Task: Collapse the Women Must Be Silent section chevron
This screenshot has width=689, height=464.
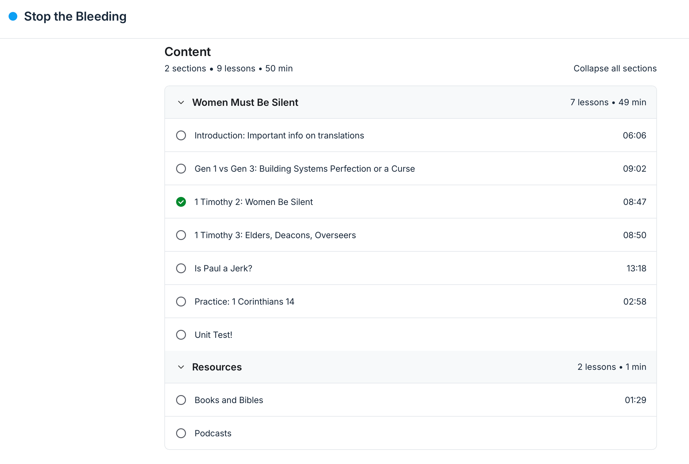Action: point(181,102)
